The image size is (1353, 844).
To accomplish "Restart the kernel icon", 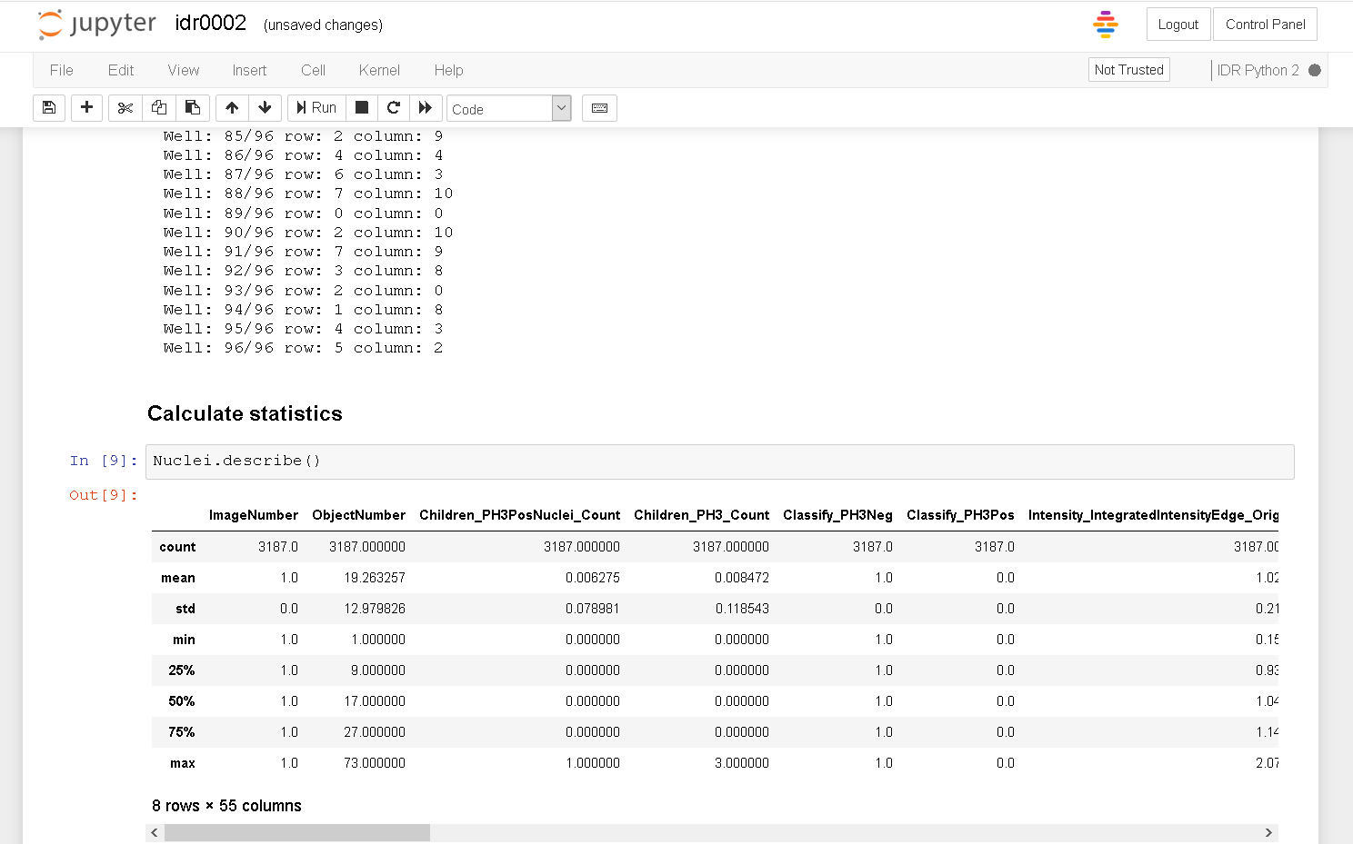I will tap(394, 107).
